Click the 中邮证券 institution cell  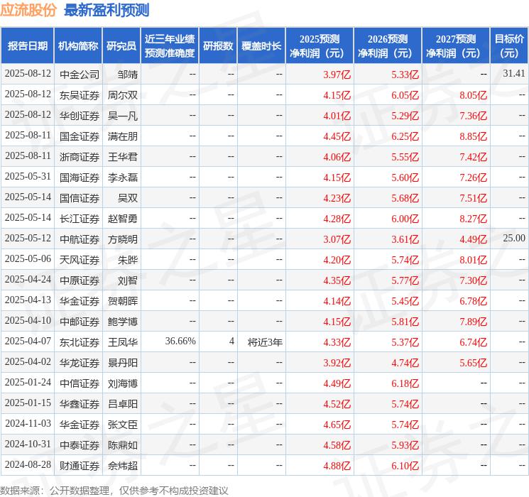80,322
